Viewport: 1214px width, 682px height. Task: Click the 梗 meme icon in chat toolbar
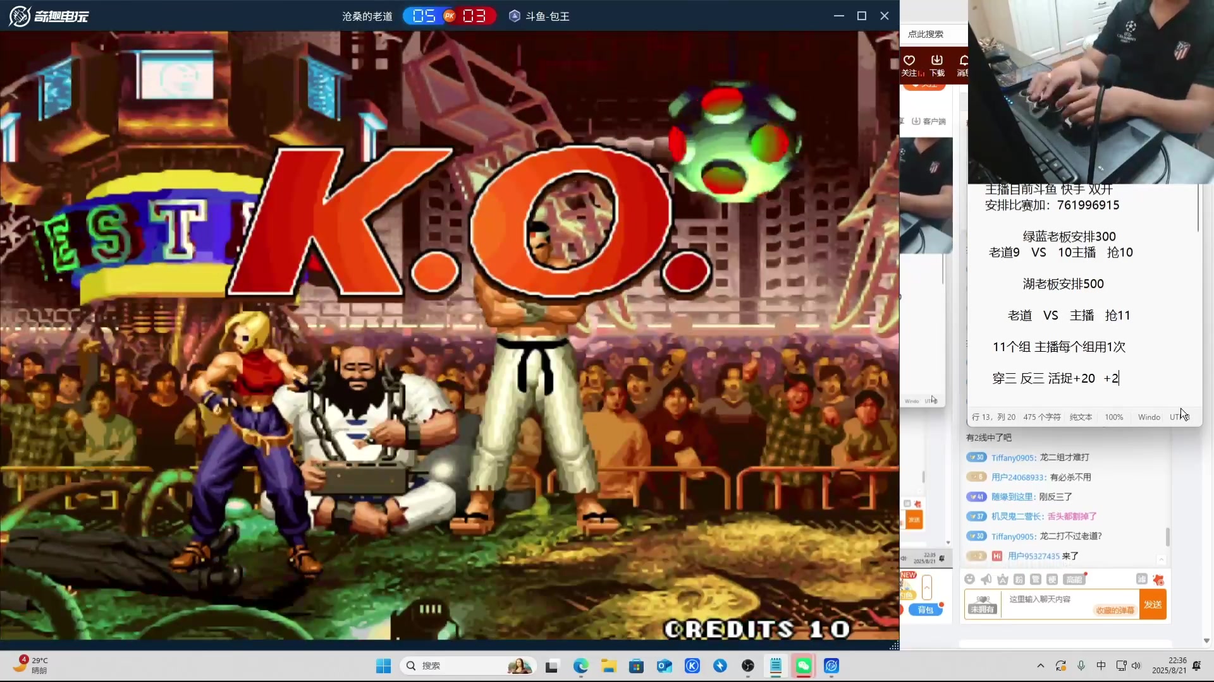(x=1052, y=579)
